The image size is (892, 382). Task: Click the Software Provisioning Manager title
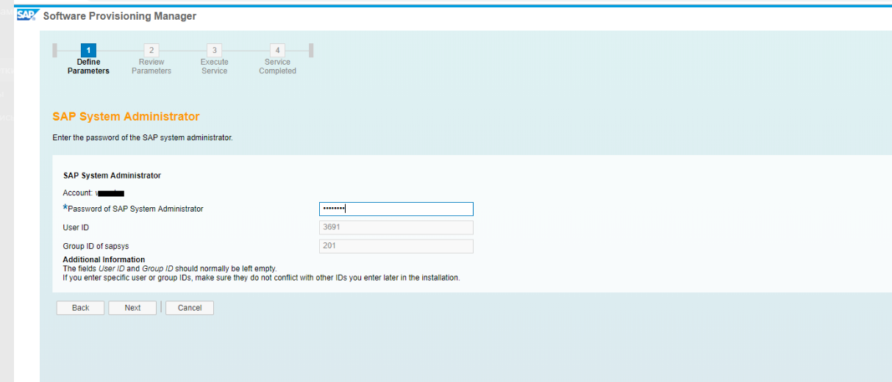(120, 16)
